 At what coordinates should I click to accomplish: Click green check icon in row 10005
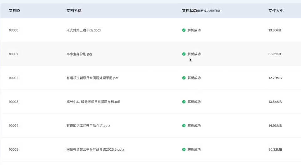184,149
